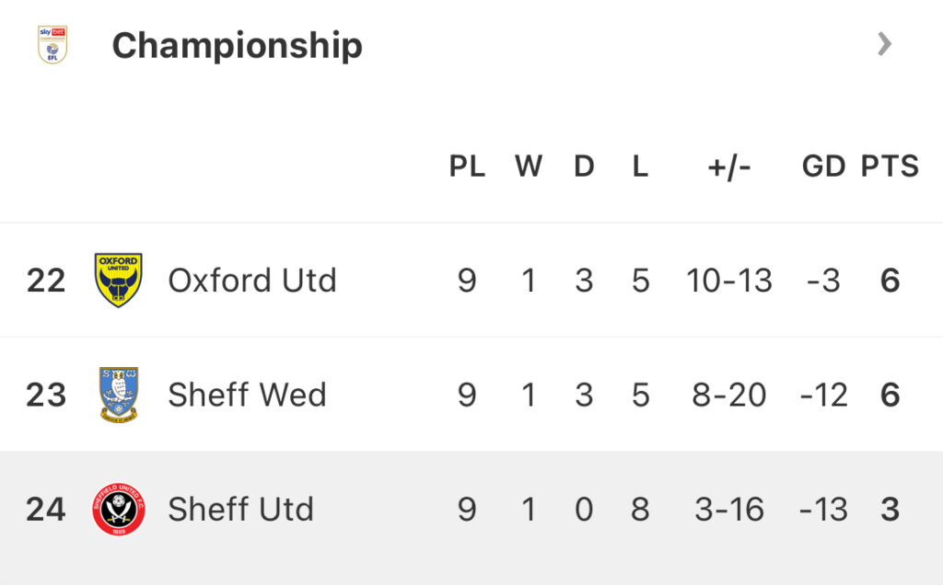This screenshot has width=943, height=585.
Task: Click the Sheffield United club crest
Action: coord(119,510)
